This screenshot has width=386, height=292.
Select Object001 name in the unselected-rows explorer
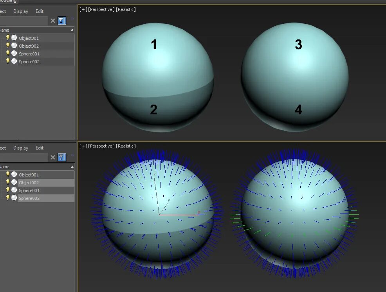point(29,38)
